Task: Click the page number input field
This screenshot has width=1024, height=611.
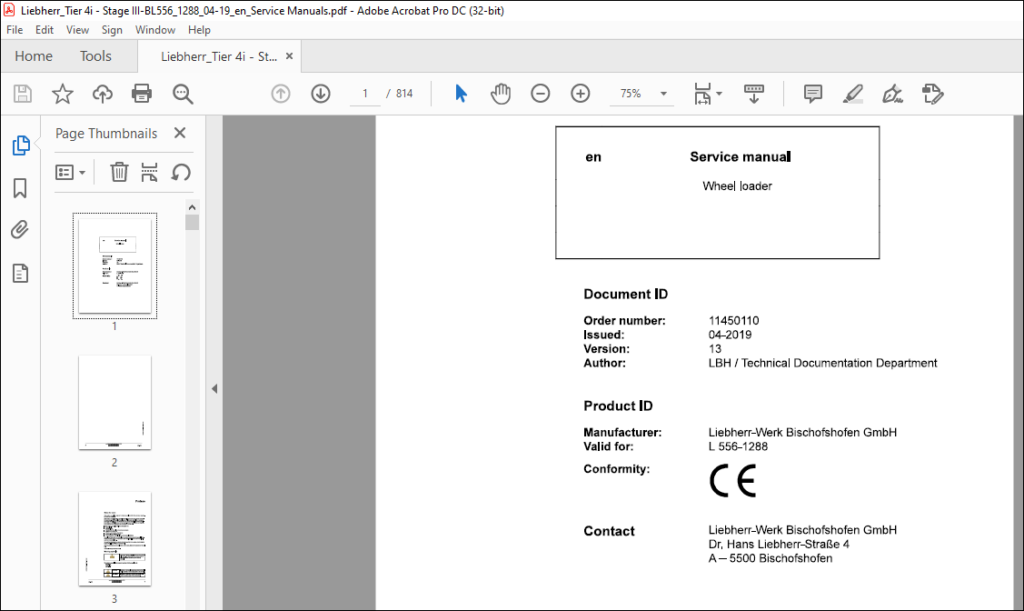Action: click(365, 94)
